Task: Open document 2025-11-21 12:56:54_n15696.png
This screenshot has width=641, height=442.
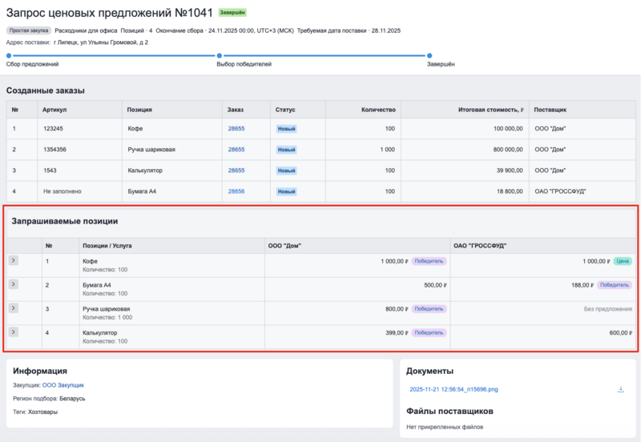Action: click(x=454, y=390)
